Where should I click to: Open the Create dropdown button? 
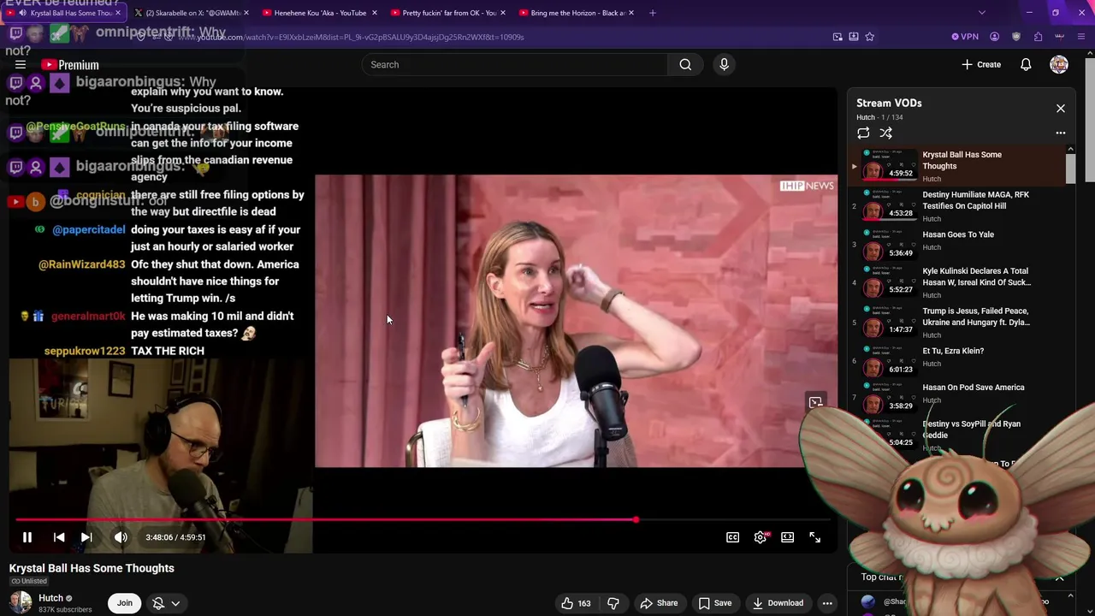pos(981,65)
